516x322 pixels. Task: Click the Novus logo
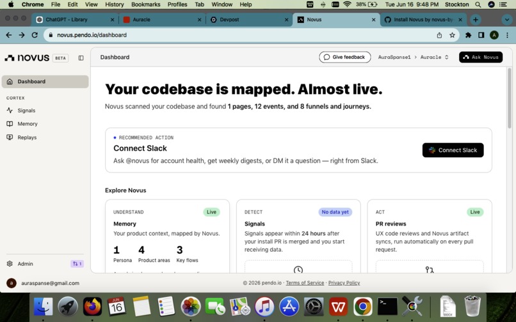pos(27,58)
